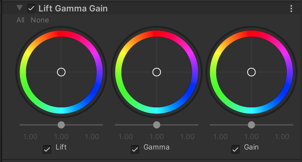Click magenta area of Gamma color ring
The width and height of the screenshot is (302, 162).
[190, 54]
